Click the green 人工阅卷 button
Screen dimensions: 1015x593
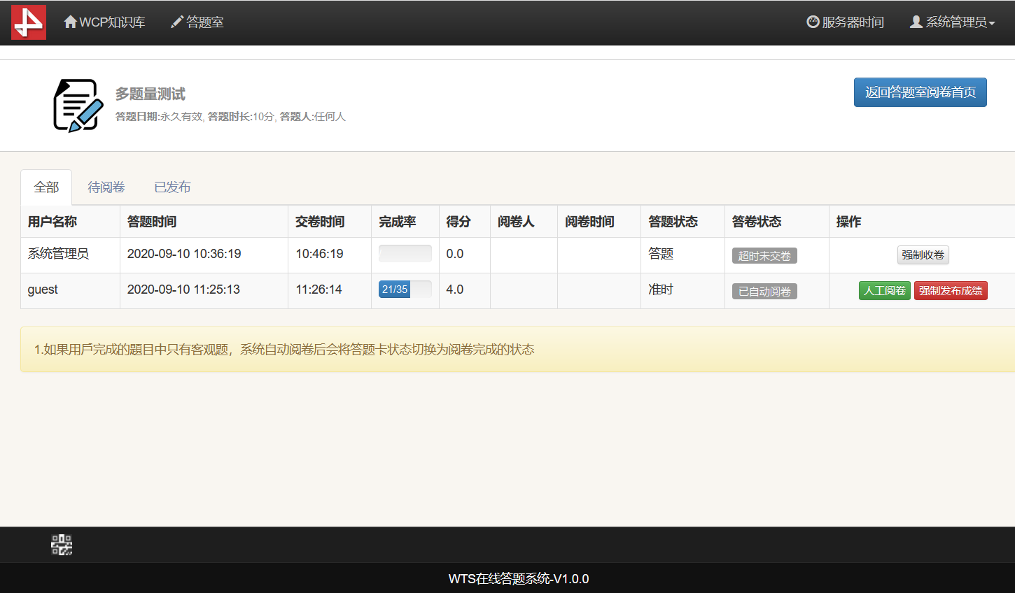pyautogui.click(x=884, y=291)
